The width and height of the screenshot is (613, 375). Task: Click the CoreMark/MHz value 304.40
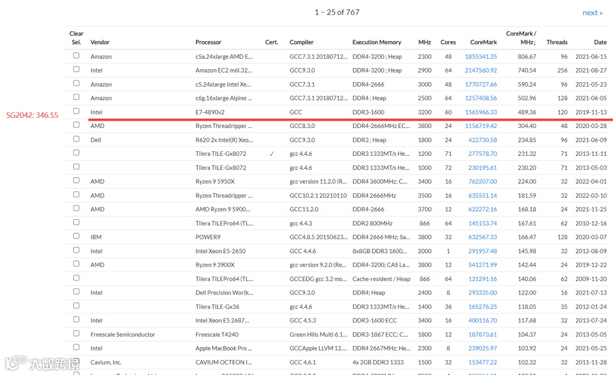point(527,126)
